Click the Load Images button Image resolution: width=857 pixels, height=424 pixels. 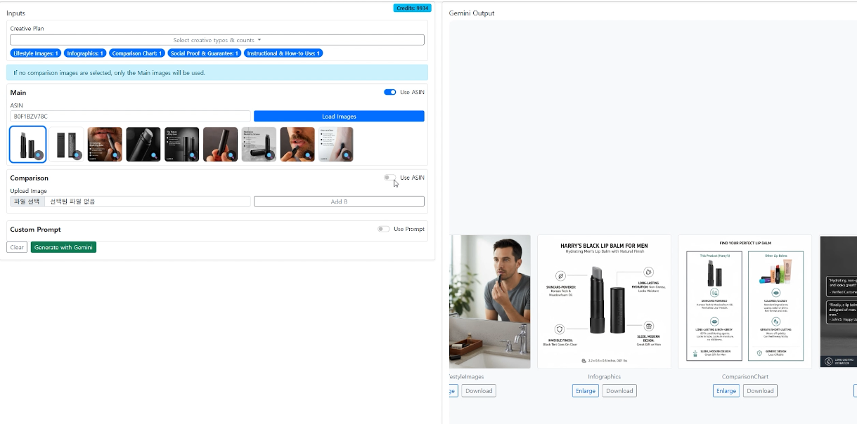pos(339,116)
